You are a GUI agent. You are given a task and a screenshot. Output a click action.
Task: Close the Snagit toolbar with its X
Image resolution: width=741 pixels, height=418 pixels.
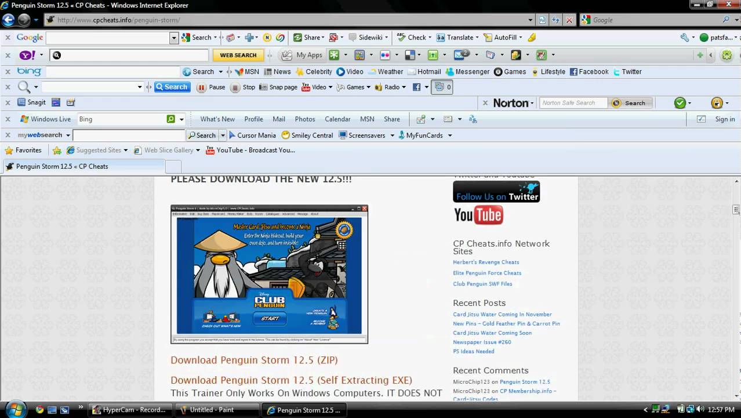pyautogui.click(x=8, y=102)
